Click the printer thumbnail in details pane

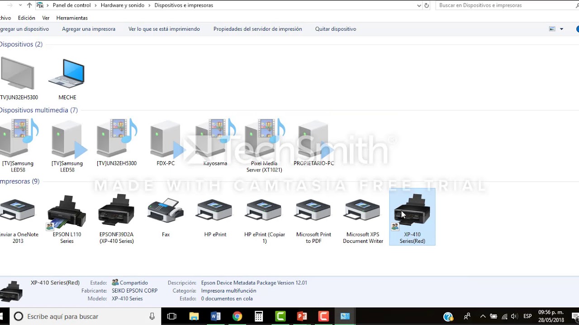[11, 291]
